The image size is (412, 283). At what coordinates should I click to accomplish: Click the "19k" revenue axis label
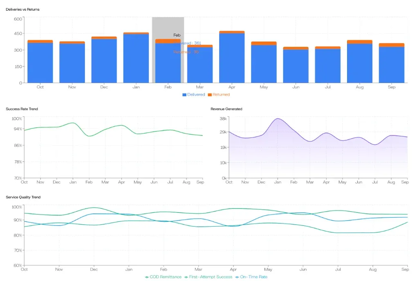point(223,148)
